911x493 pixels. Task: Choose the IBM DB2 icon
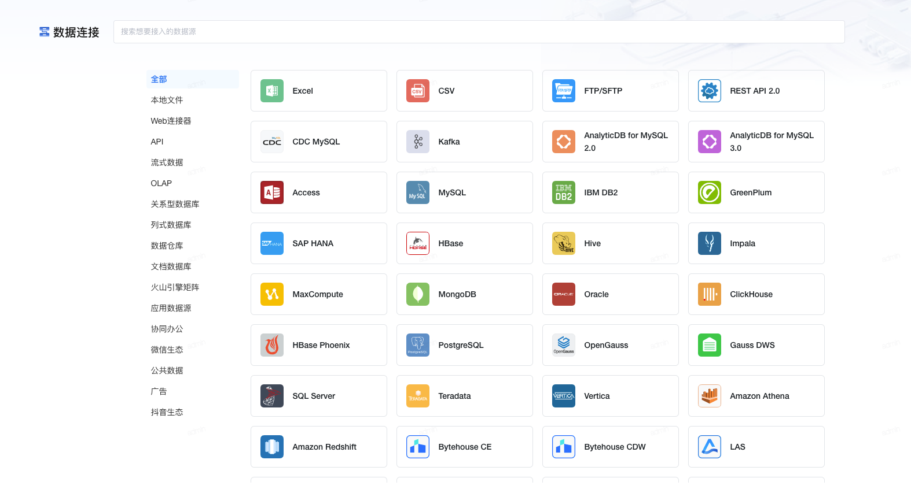(x=564, y=192)
